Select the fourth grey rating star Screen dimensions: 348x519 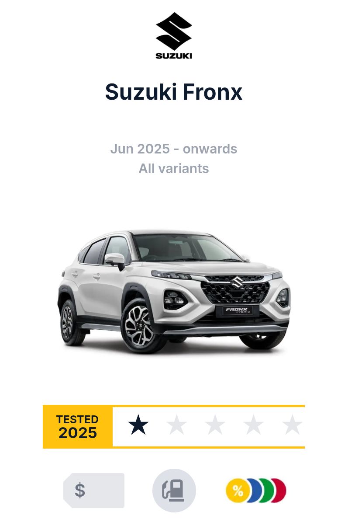pos(254,425)
